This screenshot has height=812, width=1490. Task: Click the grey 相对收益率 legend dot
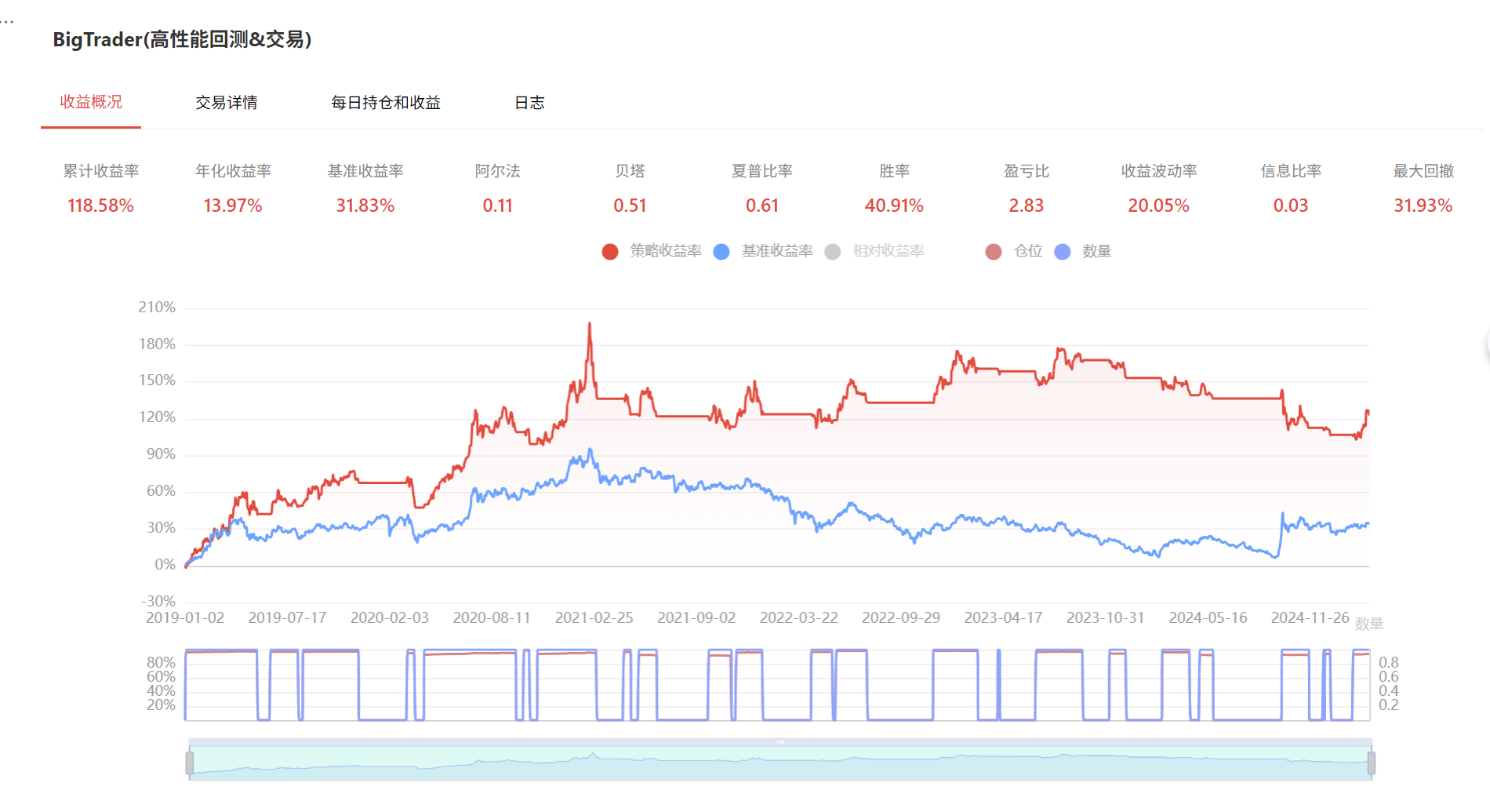tap(833, 252)
